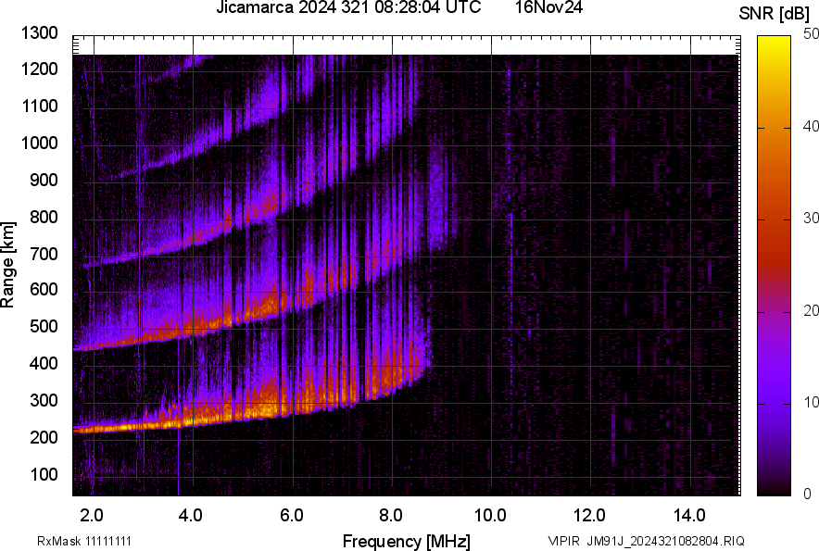Viewport: 819px width, 551px height.
Task: Click the colorbar tick label 40
Action: point(811,126)
